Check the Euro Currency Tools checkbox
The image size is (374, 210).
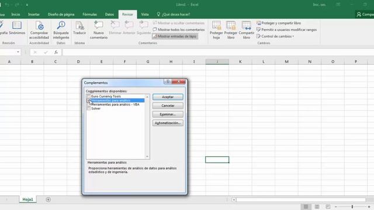88,96
